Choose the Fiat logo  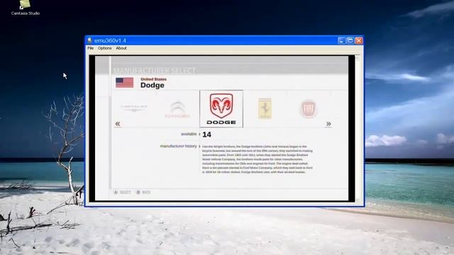click(x=309, y=108)
